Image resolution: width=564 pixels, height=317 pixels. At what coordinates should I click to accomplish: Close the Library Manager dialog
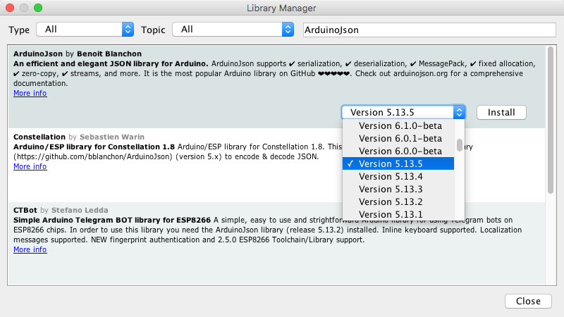(528, 301)
